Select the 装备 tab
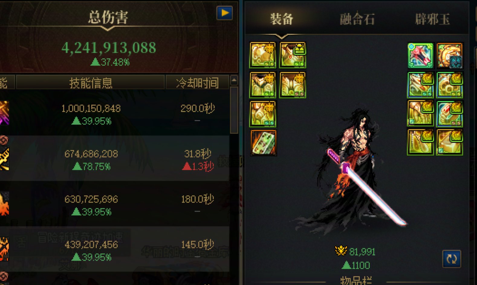The width and height of the screenshot is (477, 285). [281, 19]
